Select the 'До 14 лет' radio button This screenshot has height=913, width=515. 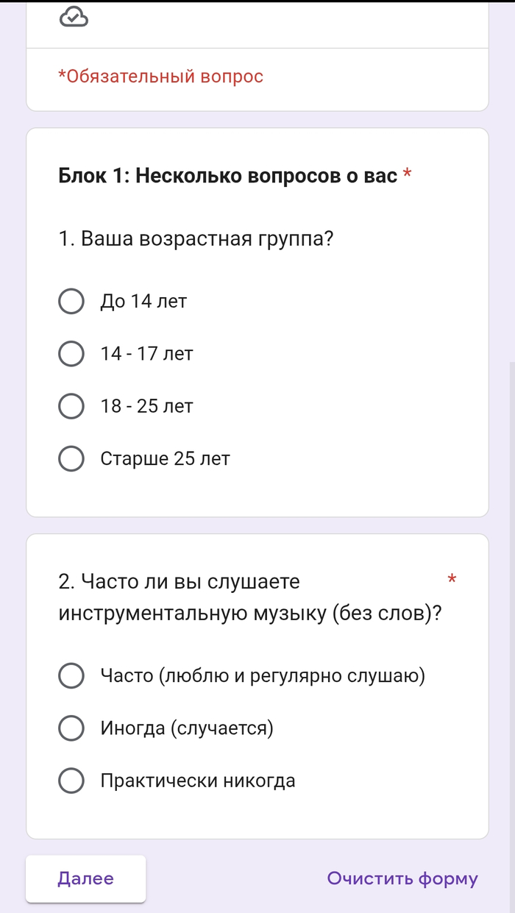[x=71, y=301]
